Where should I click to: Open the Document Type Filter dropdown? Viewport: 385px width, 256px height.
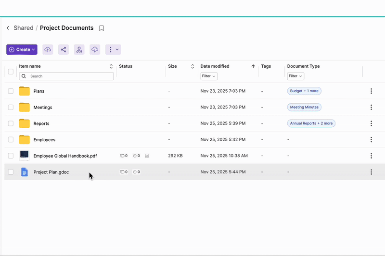tap(295, 76)
